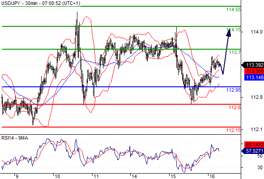Click the RSI 30 level axis label
The height and width of the screenshot is (179, 264).
(260, 167)
